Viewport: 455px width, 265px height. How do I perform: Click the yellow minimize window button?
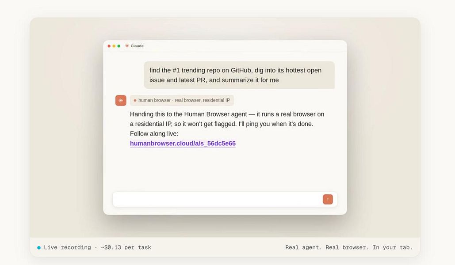(x=114, y=46)
